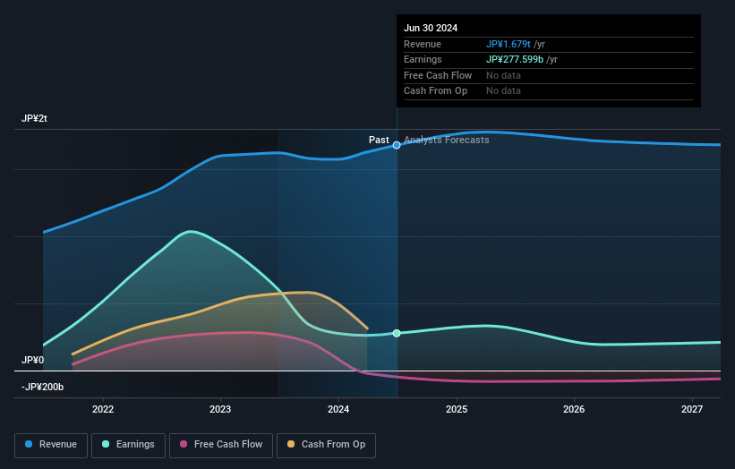Click the Revenue data point at Jun 2024
This screenshot has height=469, width=735.
[x=397, y=145]
